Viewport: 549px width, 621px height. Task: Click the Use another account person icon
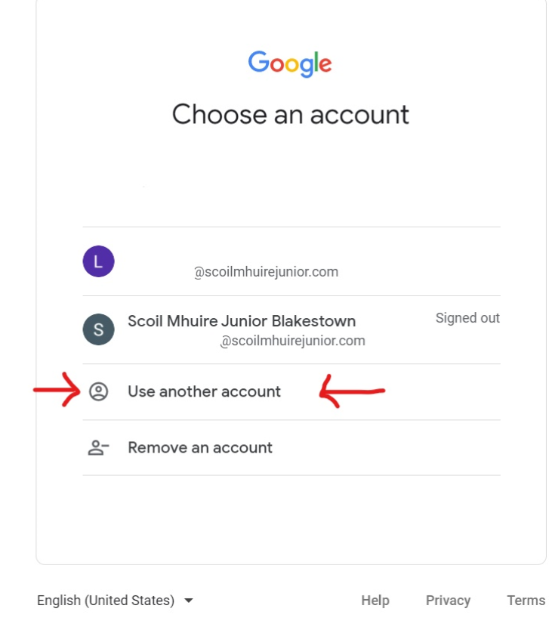[x=99, y=391]
